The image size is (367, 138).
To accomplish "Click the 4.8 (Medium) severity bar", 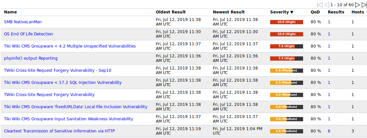I will 286,131.
